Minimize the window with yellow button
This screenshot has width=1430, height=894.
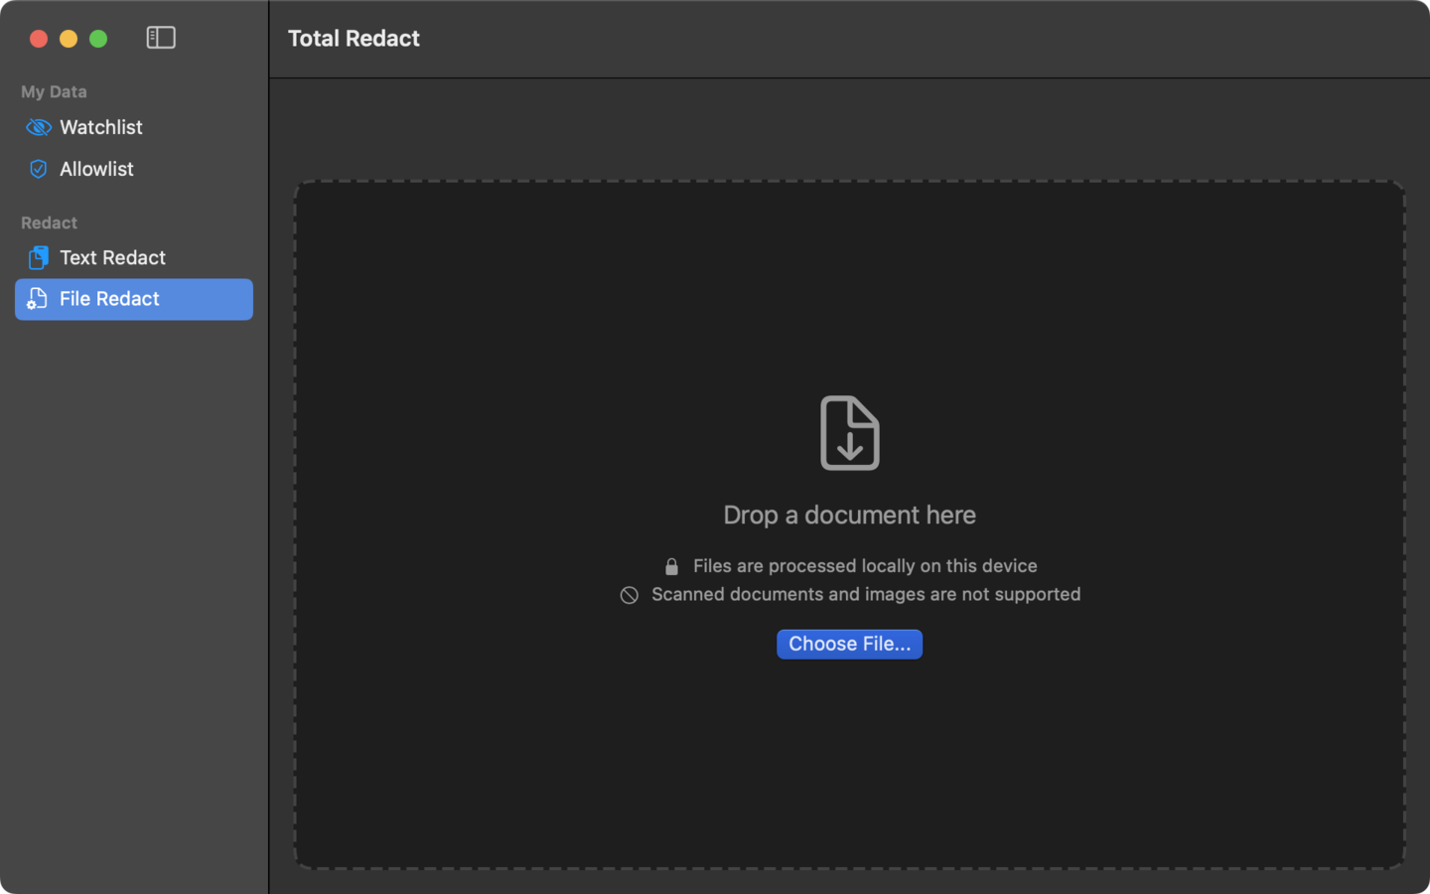coord(69,39)
